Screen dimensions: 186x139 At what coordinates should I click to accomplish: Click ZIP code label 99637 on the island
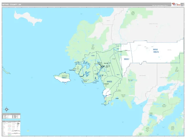click(64, 78)
